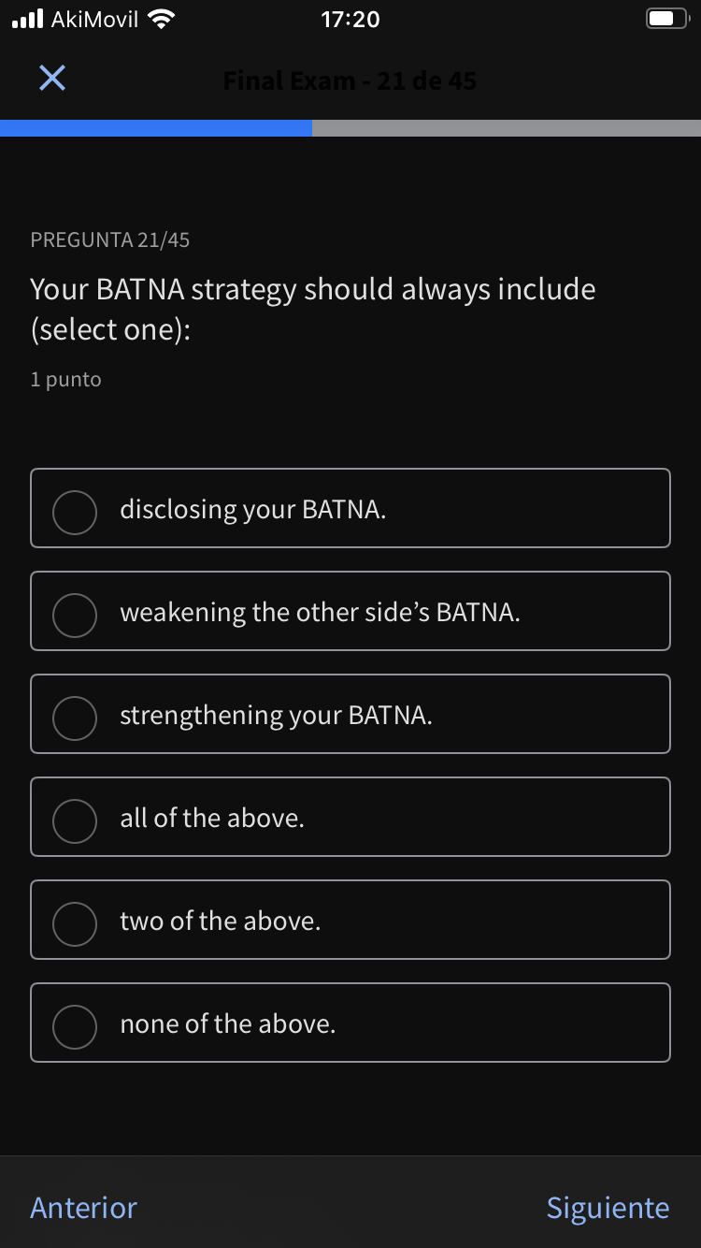Choose 'weakening the other side's BATNA' option
The height and width of the screenshot is (1248, 701).
75,615
